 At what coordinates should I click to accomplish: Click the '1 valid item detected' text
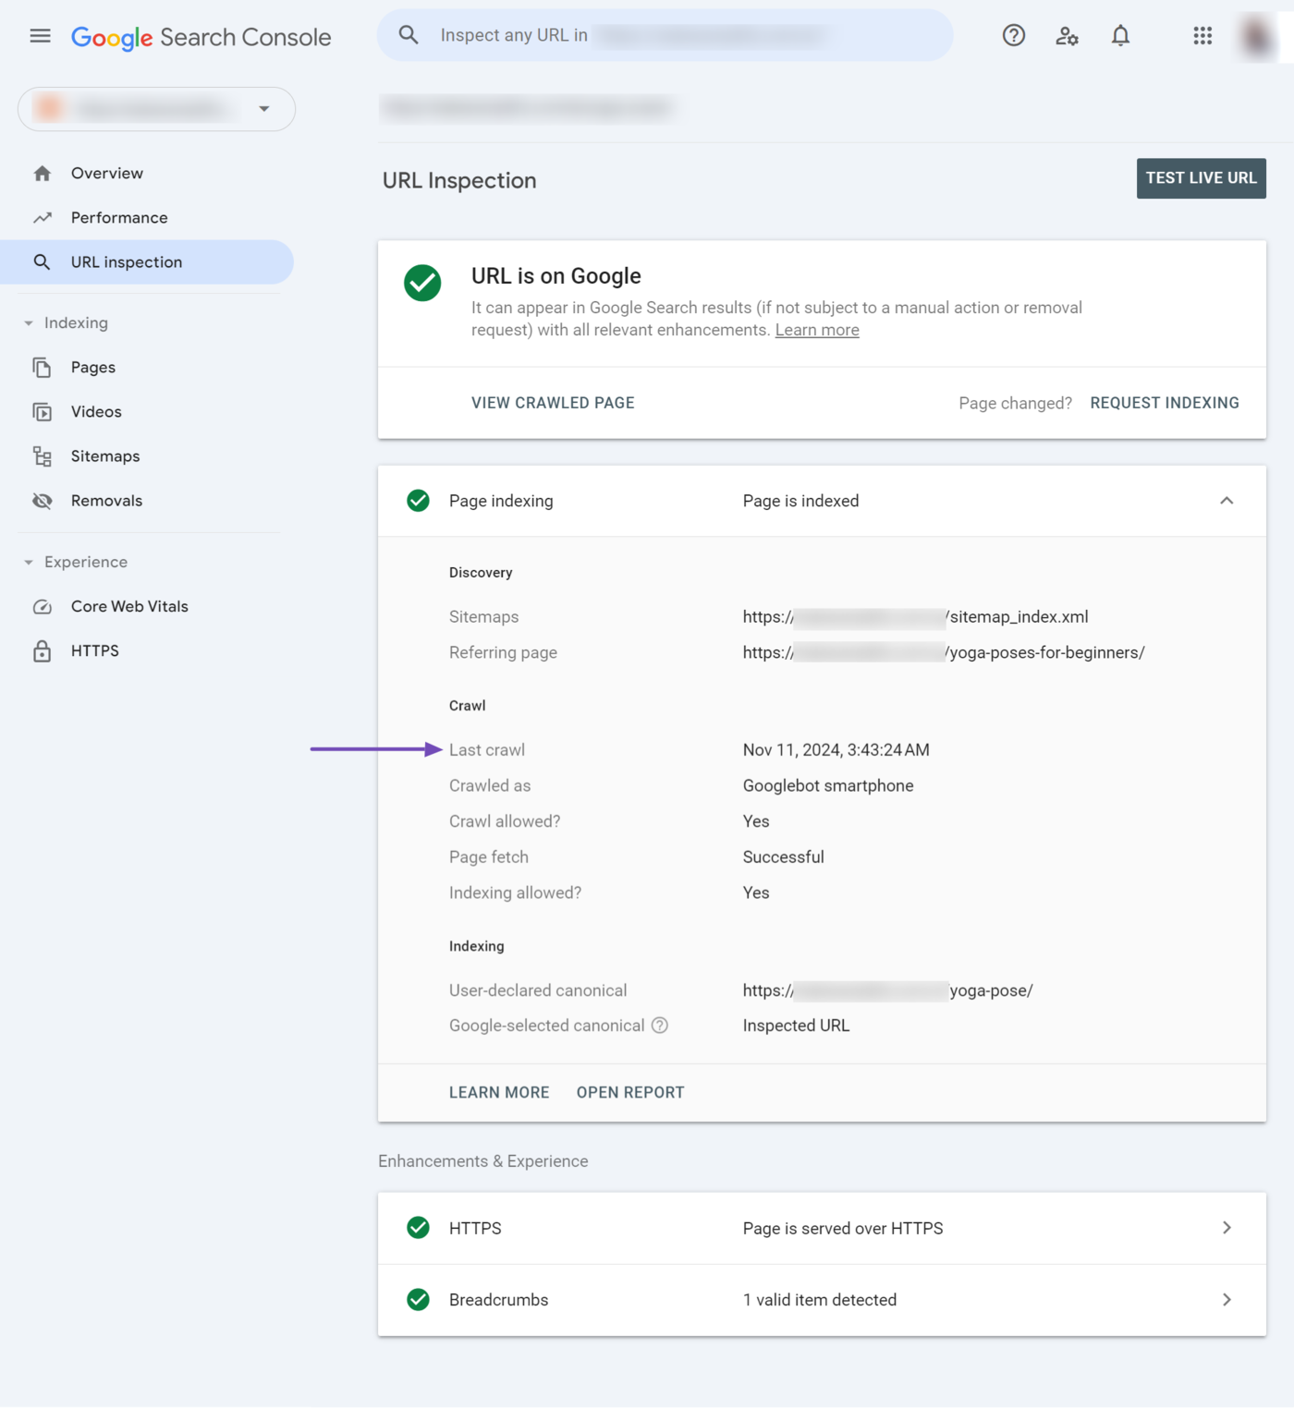tap(820, 1301)
